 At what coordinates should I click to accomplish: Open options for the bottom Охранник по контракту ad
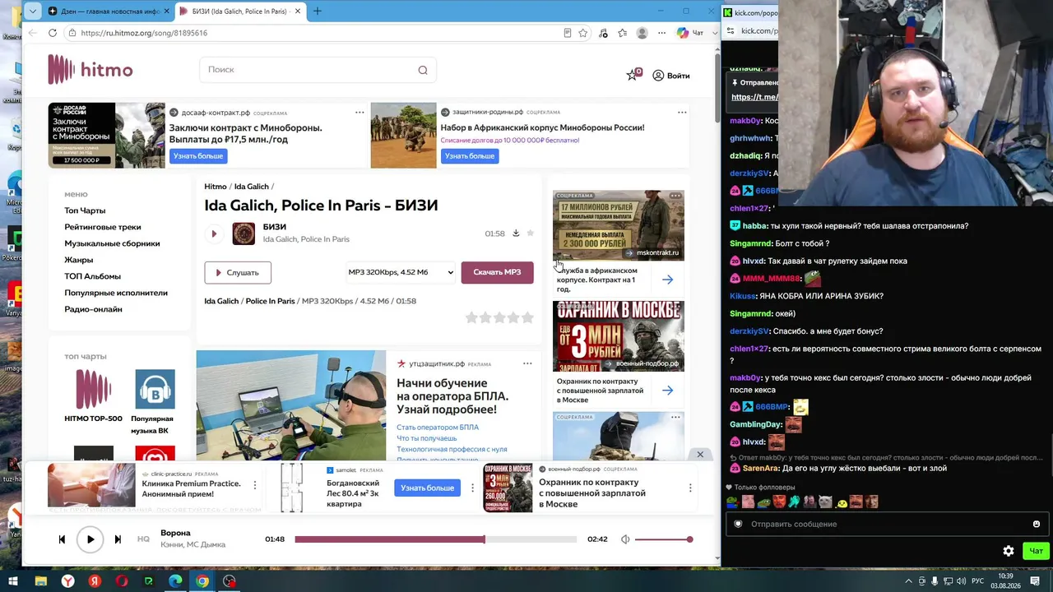coord(690,488)
